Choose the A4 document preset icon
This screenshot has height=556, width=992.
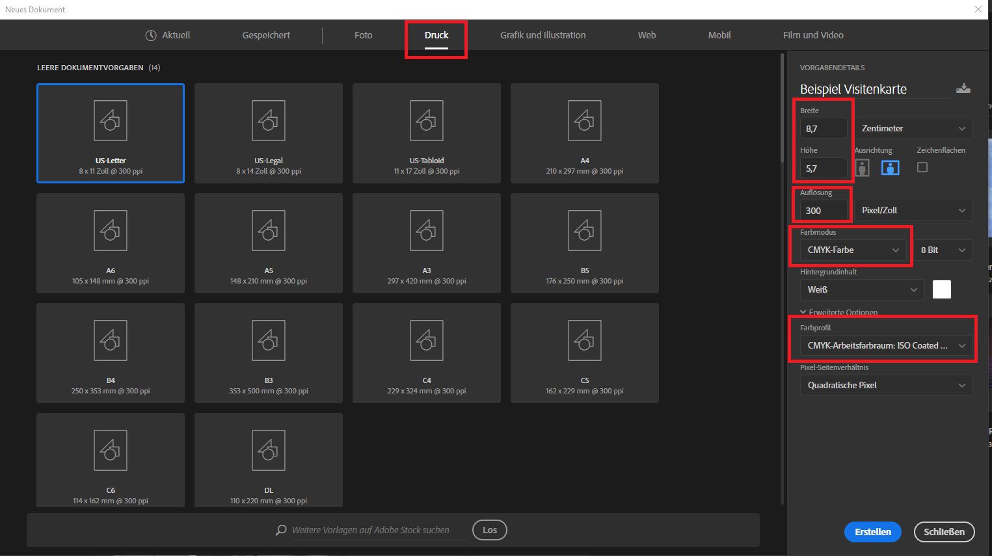click(x=584, y=120)
